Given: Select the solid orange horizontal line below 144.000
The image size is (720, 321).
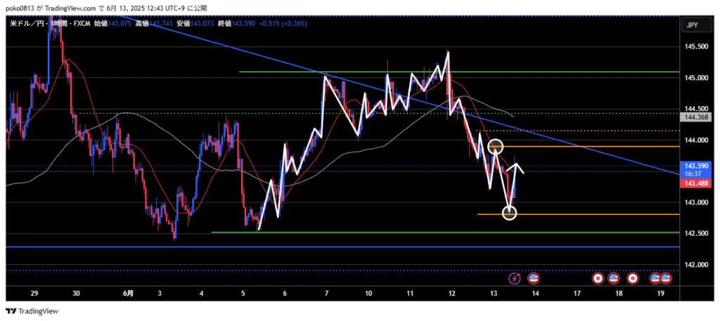Looking at the screenshot, I should tap(598, 147).
